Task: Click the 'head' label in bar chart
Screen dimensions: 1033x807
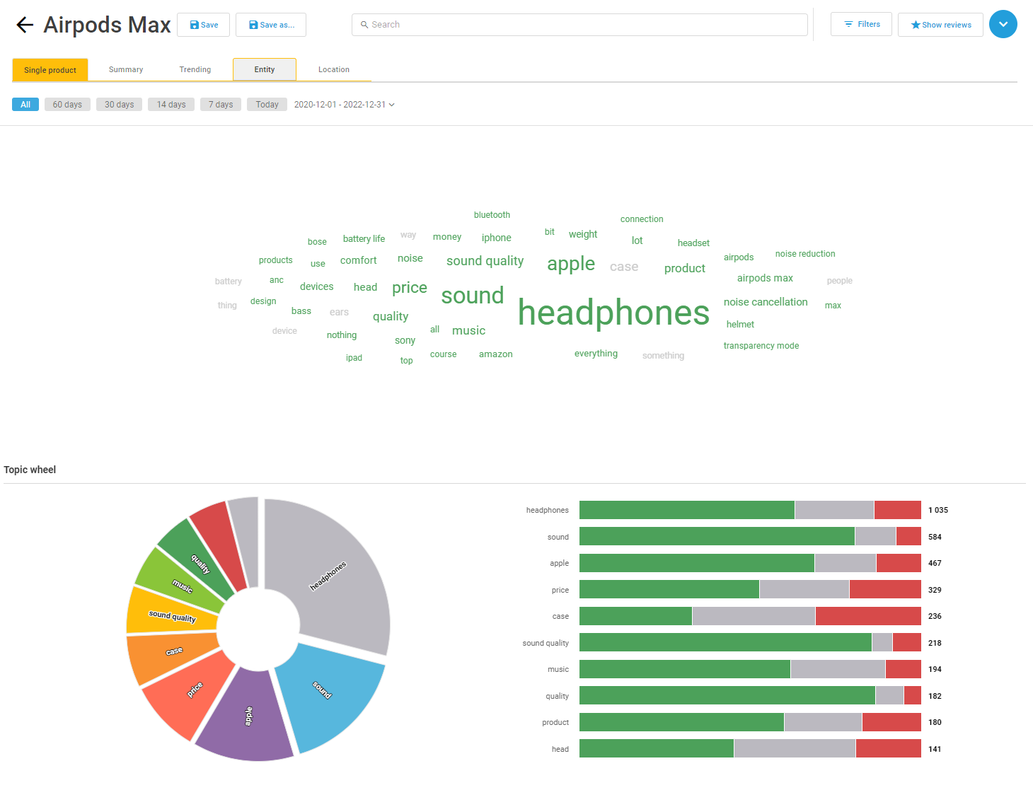Action: click(560, 749)
